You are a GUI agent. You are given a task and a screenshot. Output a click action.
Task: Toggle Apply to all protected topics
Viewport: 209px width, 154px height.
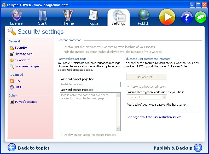(x=128, y=87)
